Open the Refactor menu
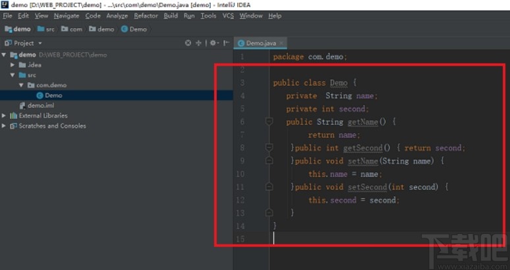The width and height of the screenshot is (510, 270). [146, 16]
